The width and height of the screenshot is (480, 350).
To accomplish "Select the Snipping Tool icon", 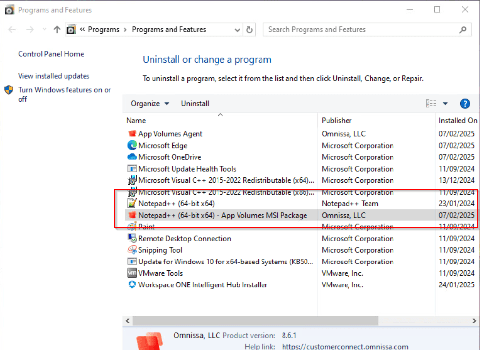I will pyautogui.click(x=131, y=250).
